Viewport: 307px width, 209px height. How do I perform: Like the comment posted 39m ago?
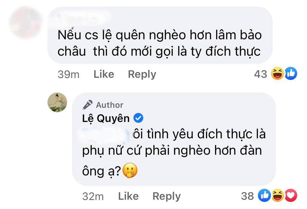click(104, 74)
